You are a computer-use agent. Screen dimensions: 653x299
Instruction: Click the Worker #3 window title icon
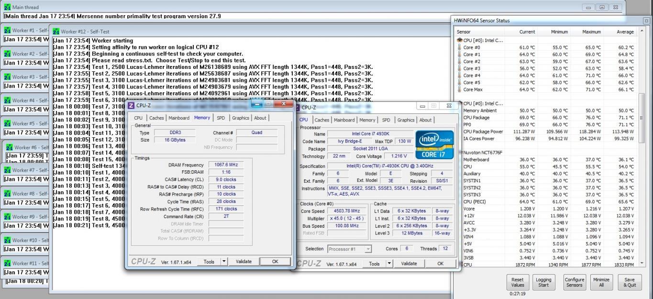tap(7, 77)
